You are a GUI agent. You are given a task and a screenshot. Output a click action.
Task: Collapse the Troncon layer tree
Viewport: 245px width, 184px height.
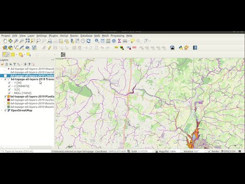tap(2, 79)
